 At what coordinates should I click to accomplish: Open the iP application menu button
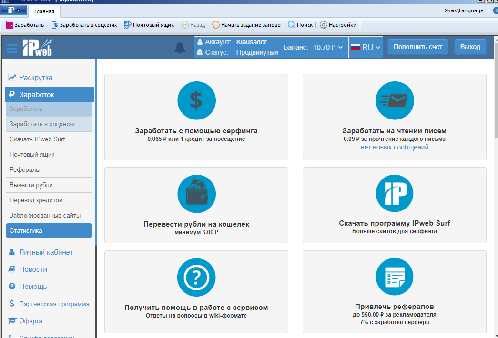pyautogui.click(x=13, y=10)
